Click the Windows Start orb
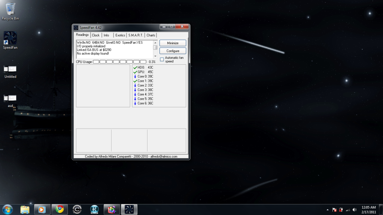Image resolution: width=383 pixels, height=215 pixels. tap(7, 209)
